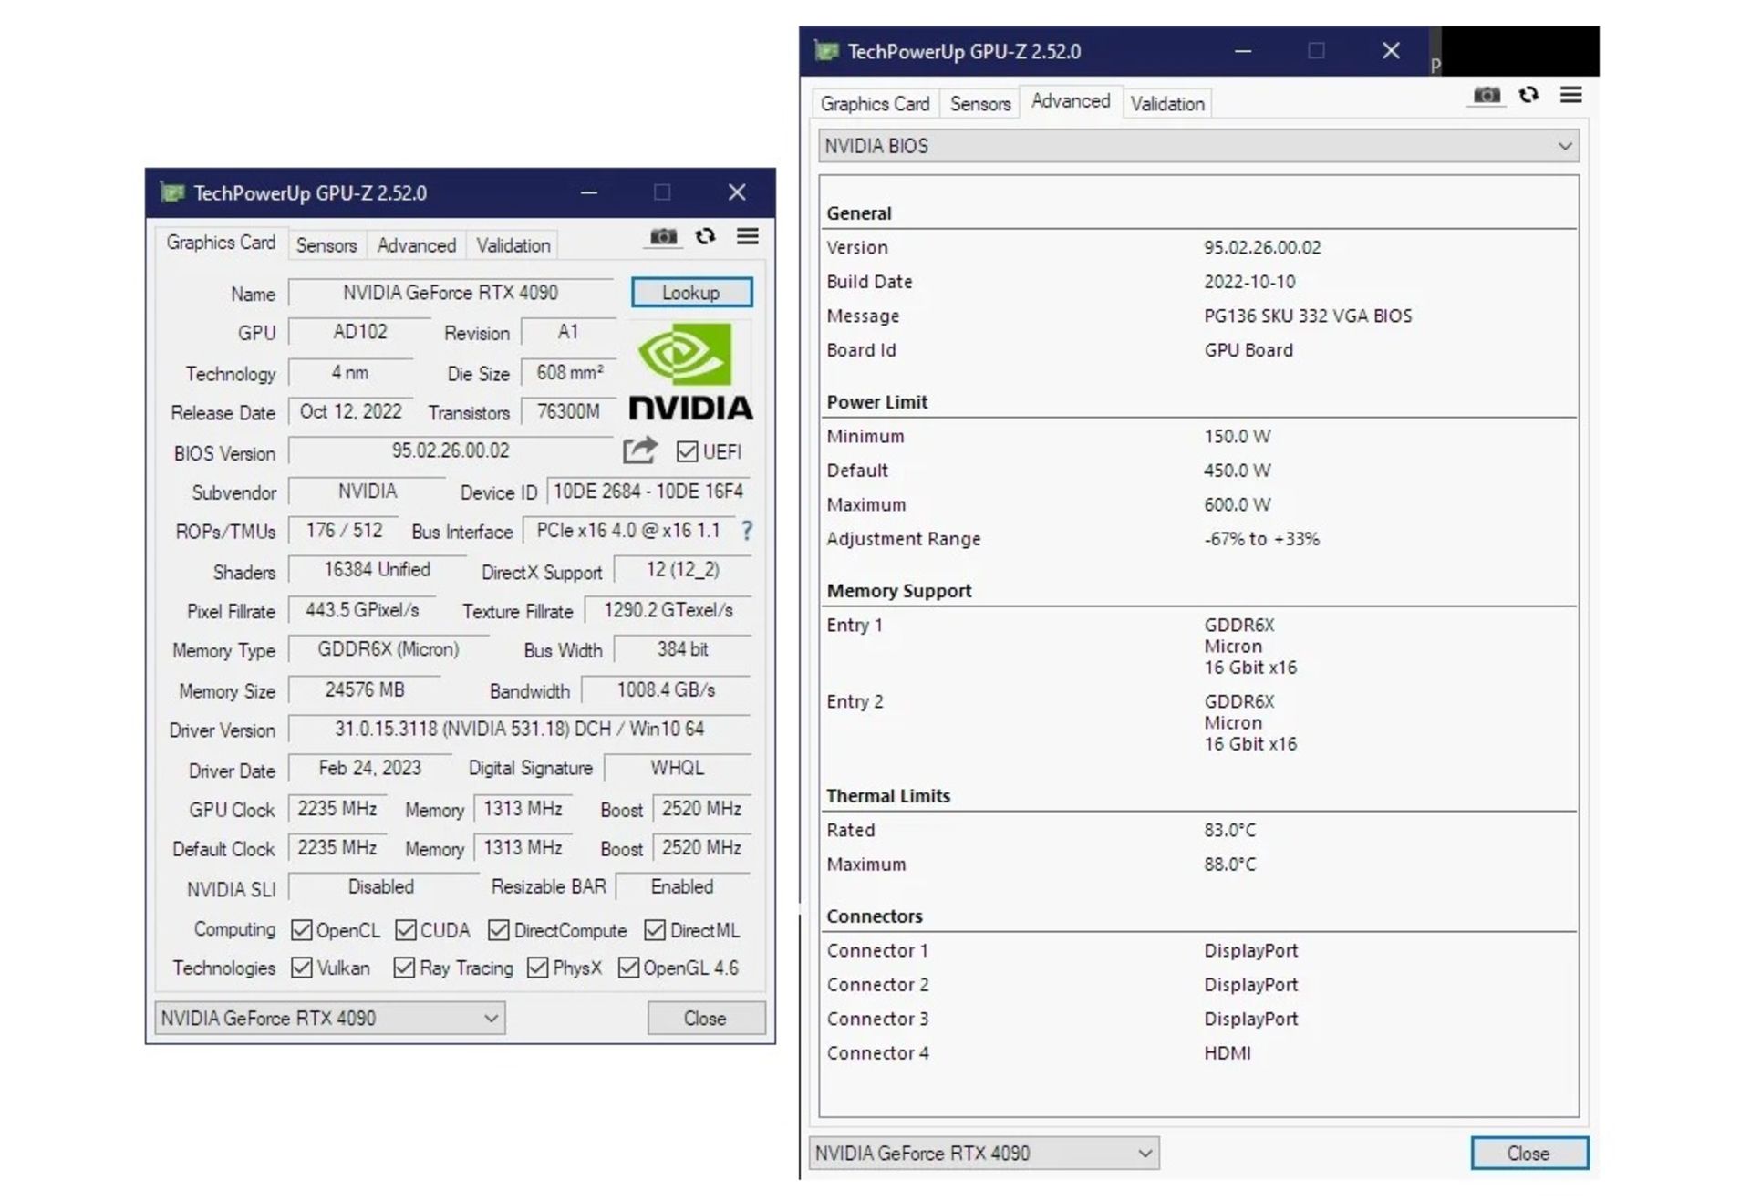Click BIOS Version field 95.02.26.00.02

click(451, 451)
